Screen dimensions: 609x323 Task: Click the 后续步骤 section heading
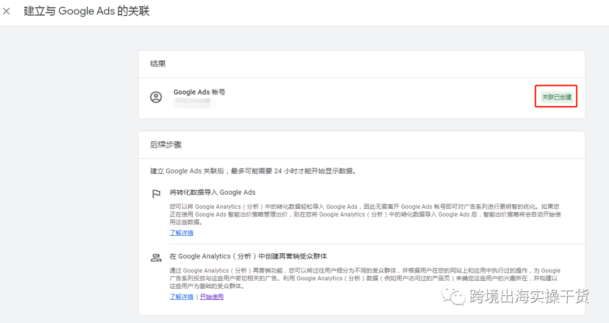point(166,145)
